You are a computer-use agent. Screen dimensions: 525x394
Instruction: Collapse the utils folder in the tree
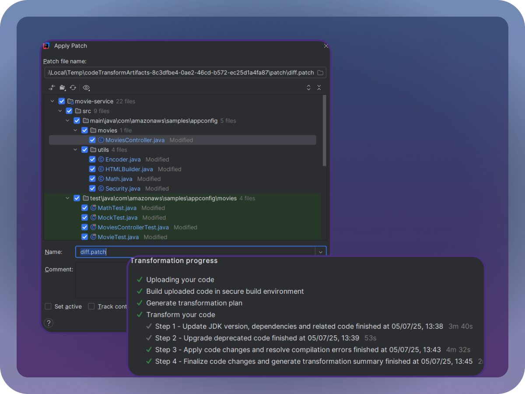pos(75,149)
